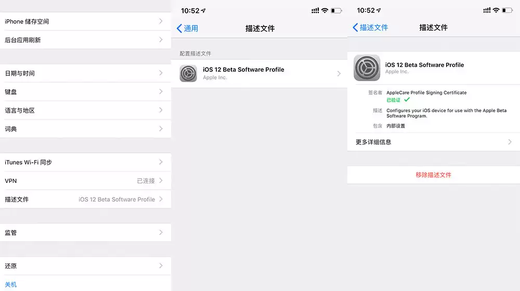Viewport: 520px width, 291px height.
Task: Open 日期与时间 settings row
Action: 85,73
